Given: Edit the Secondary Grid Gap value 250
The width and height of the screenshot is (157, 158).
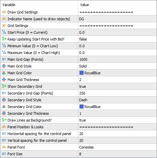Looking at the screenshot, I should tap(117, 93).
